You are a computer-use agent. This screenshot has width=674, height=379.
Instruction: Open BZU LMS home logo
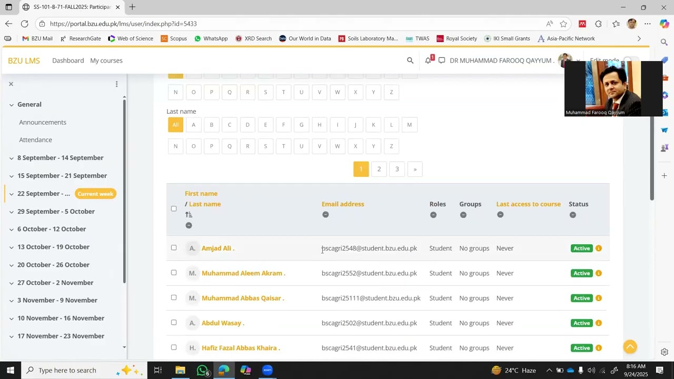point(24,61)
